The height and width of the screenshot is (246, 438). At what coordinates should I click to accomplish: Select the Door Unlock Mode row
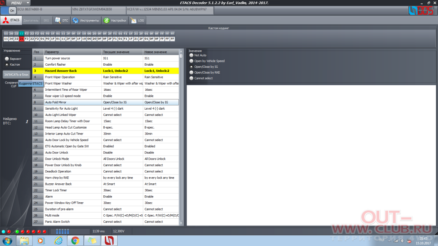(x=106, y=159)
